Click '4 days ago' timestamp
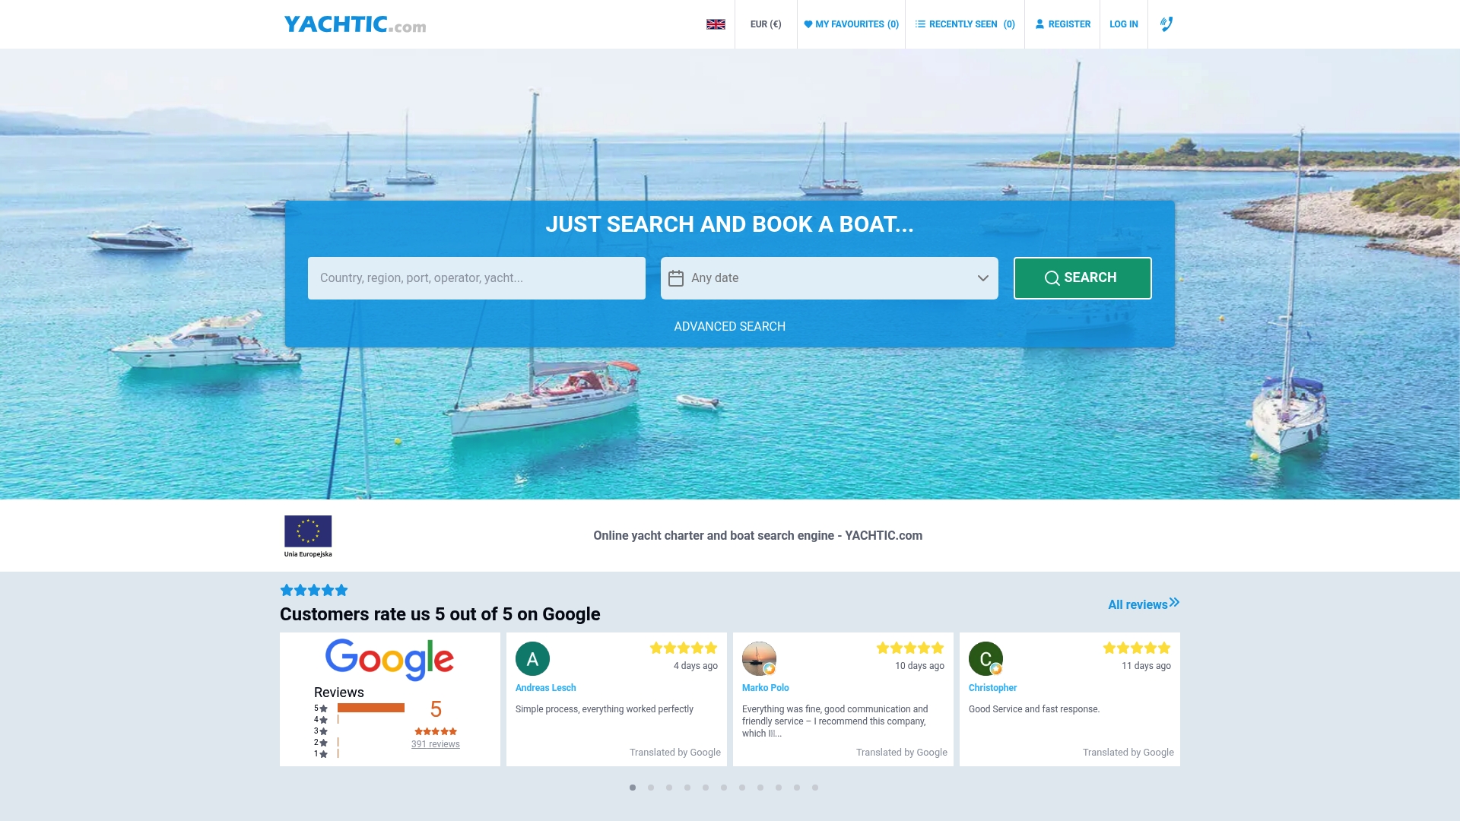This screenshot has height=821, width=1460. click(x=696, y=666)
